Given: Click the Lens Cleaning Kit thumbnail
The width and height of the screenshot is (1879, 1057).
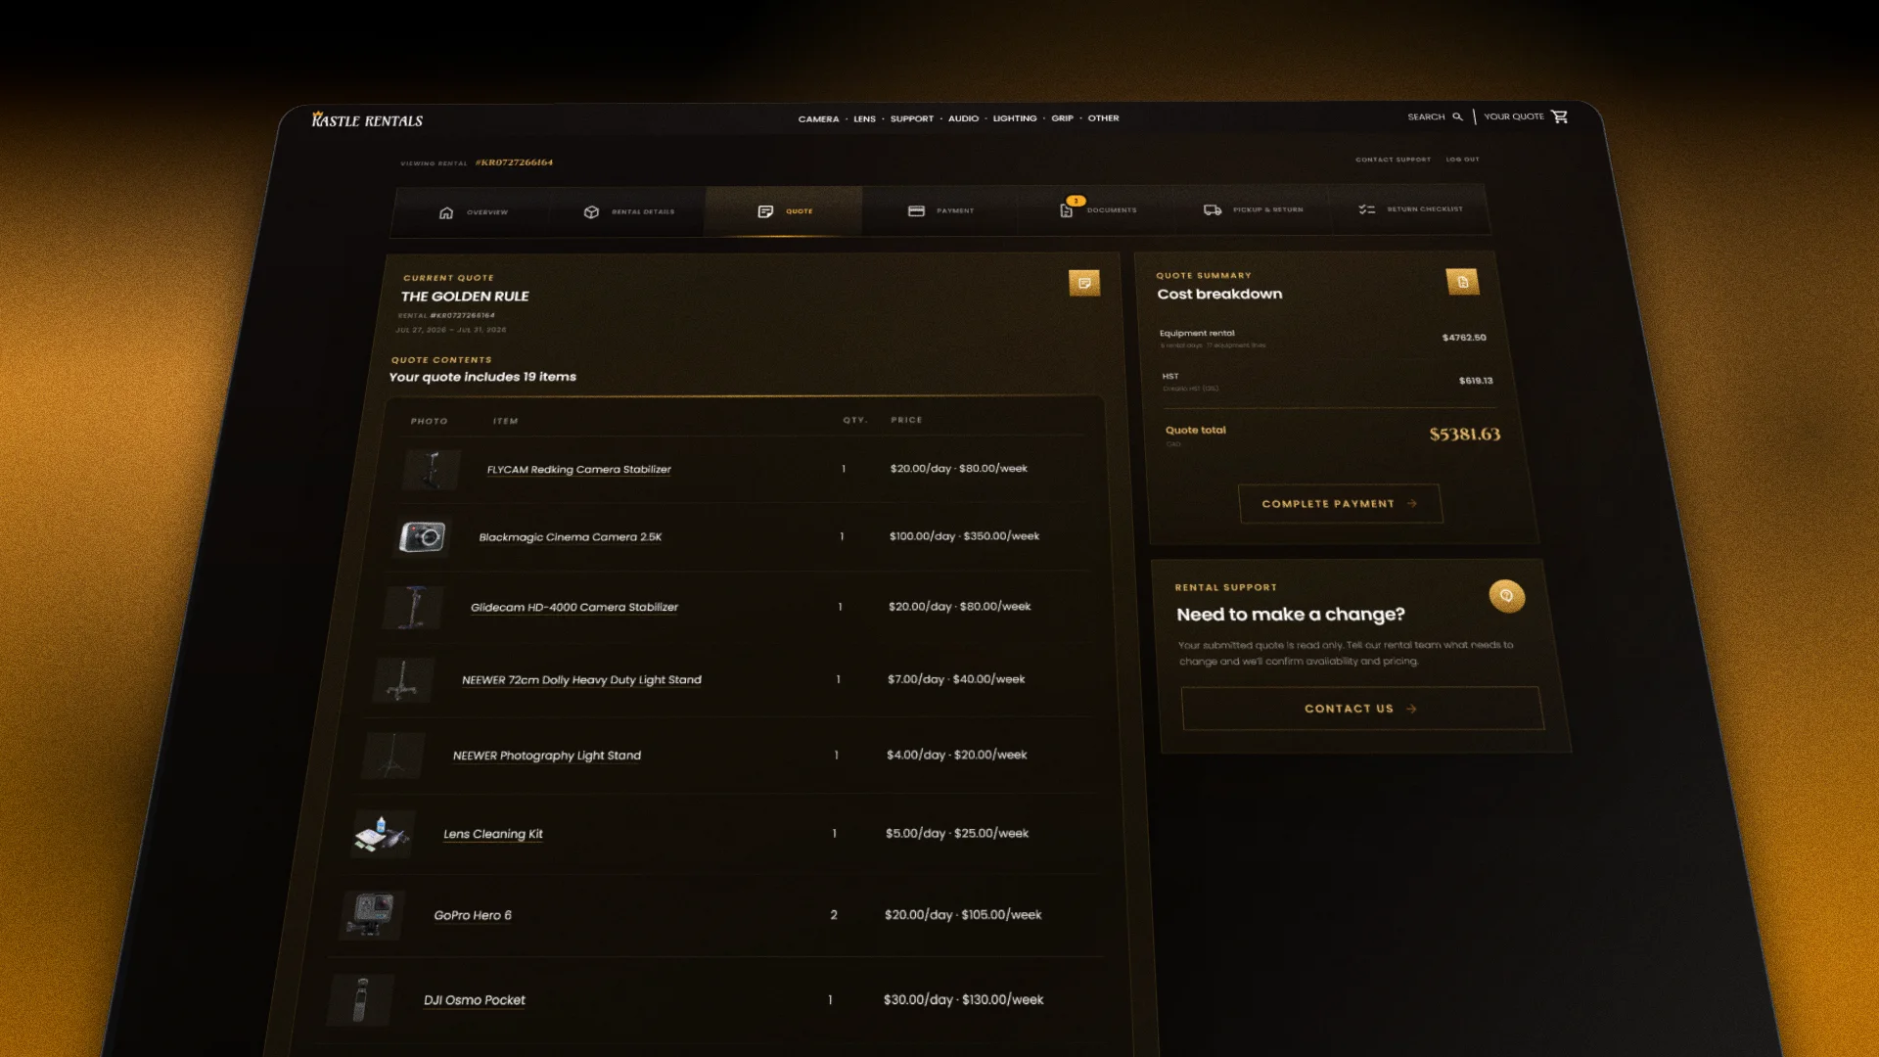Looking at the screenshot, I should click(382, 835).
